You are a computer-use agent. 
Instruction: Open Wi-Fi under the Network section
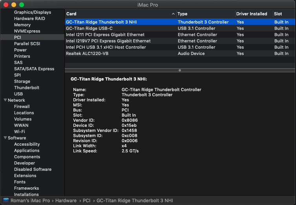click(x=20, y=132)
